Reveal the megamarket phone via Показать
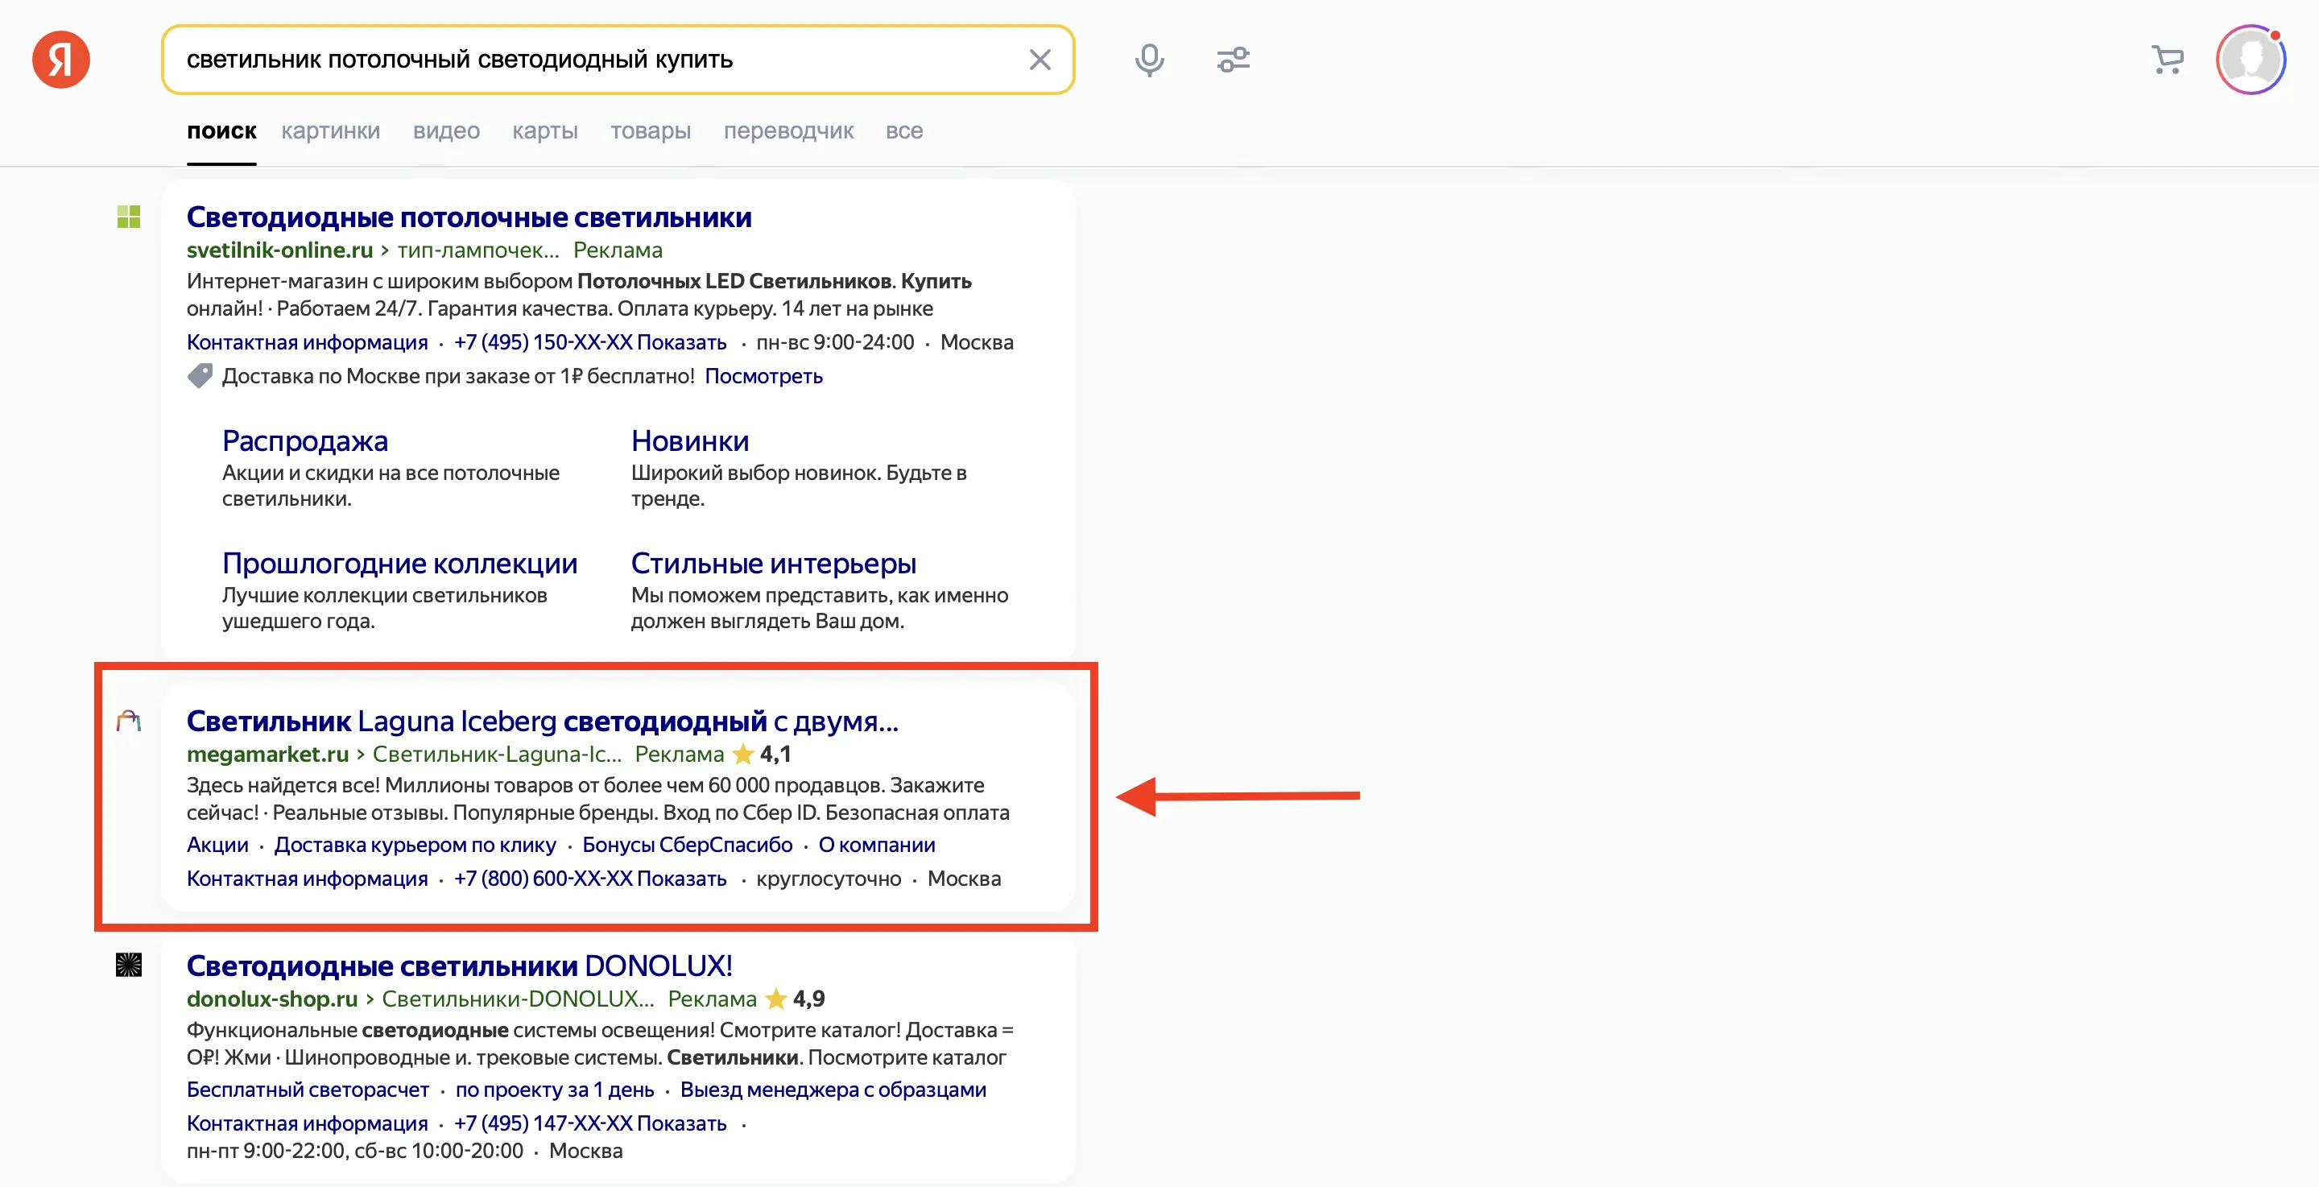This screenshot has width=2319, height=1187. (681, 879)
